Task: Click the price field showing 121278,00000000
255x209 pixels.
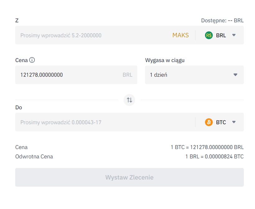Action: coord(68,75)
